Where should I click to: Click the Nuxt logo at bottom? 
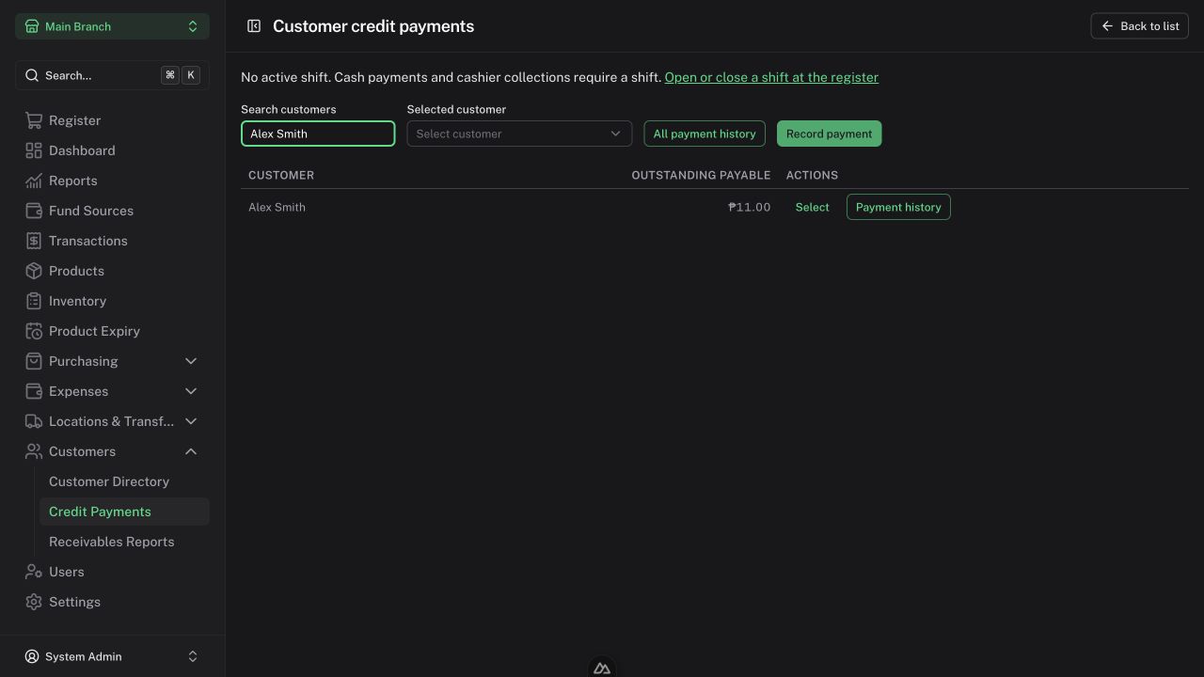pos(602,668)
